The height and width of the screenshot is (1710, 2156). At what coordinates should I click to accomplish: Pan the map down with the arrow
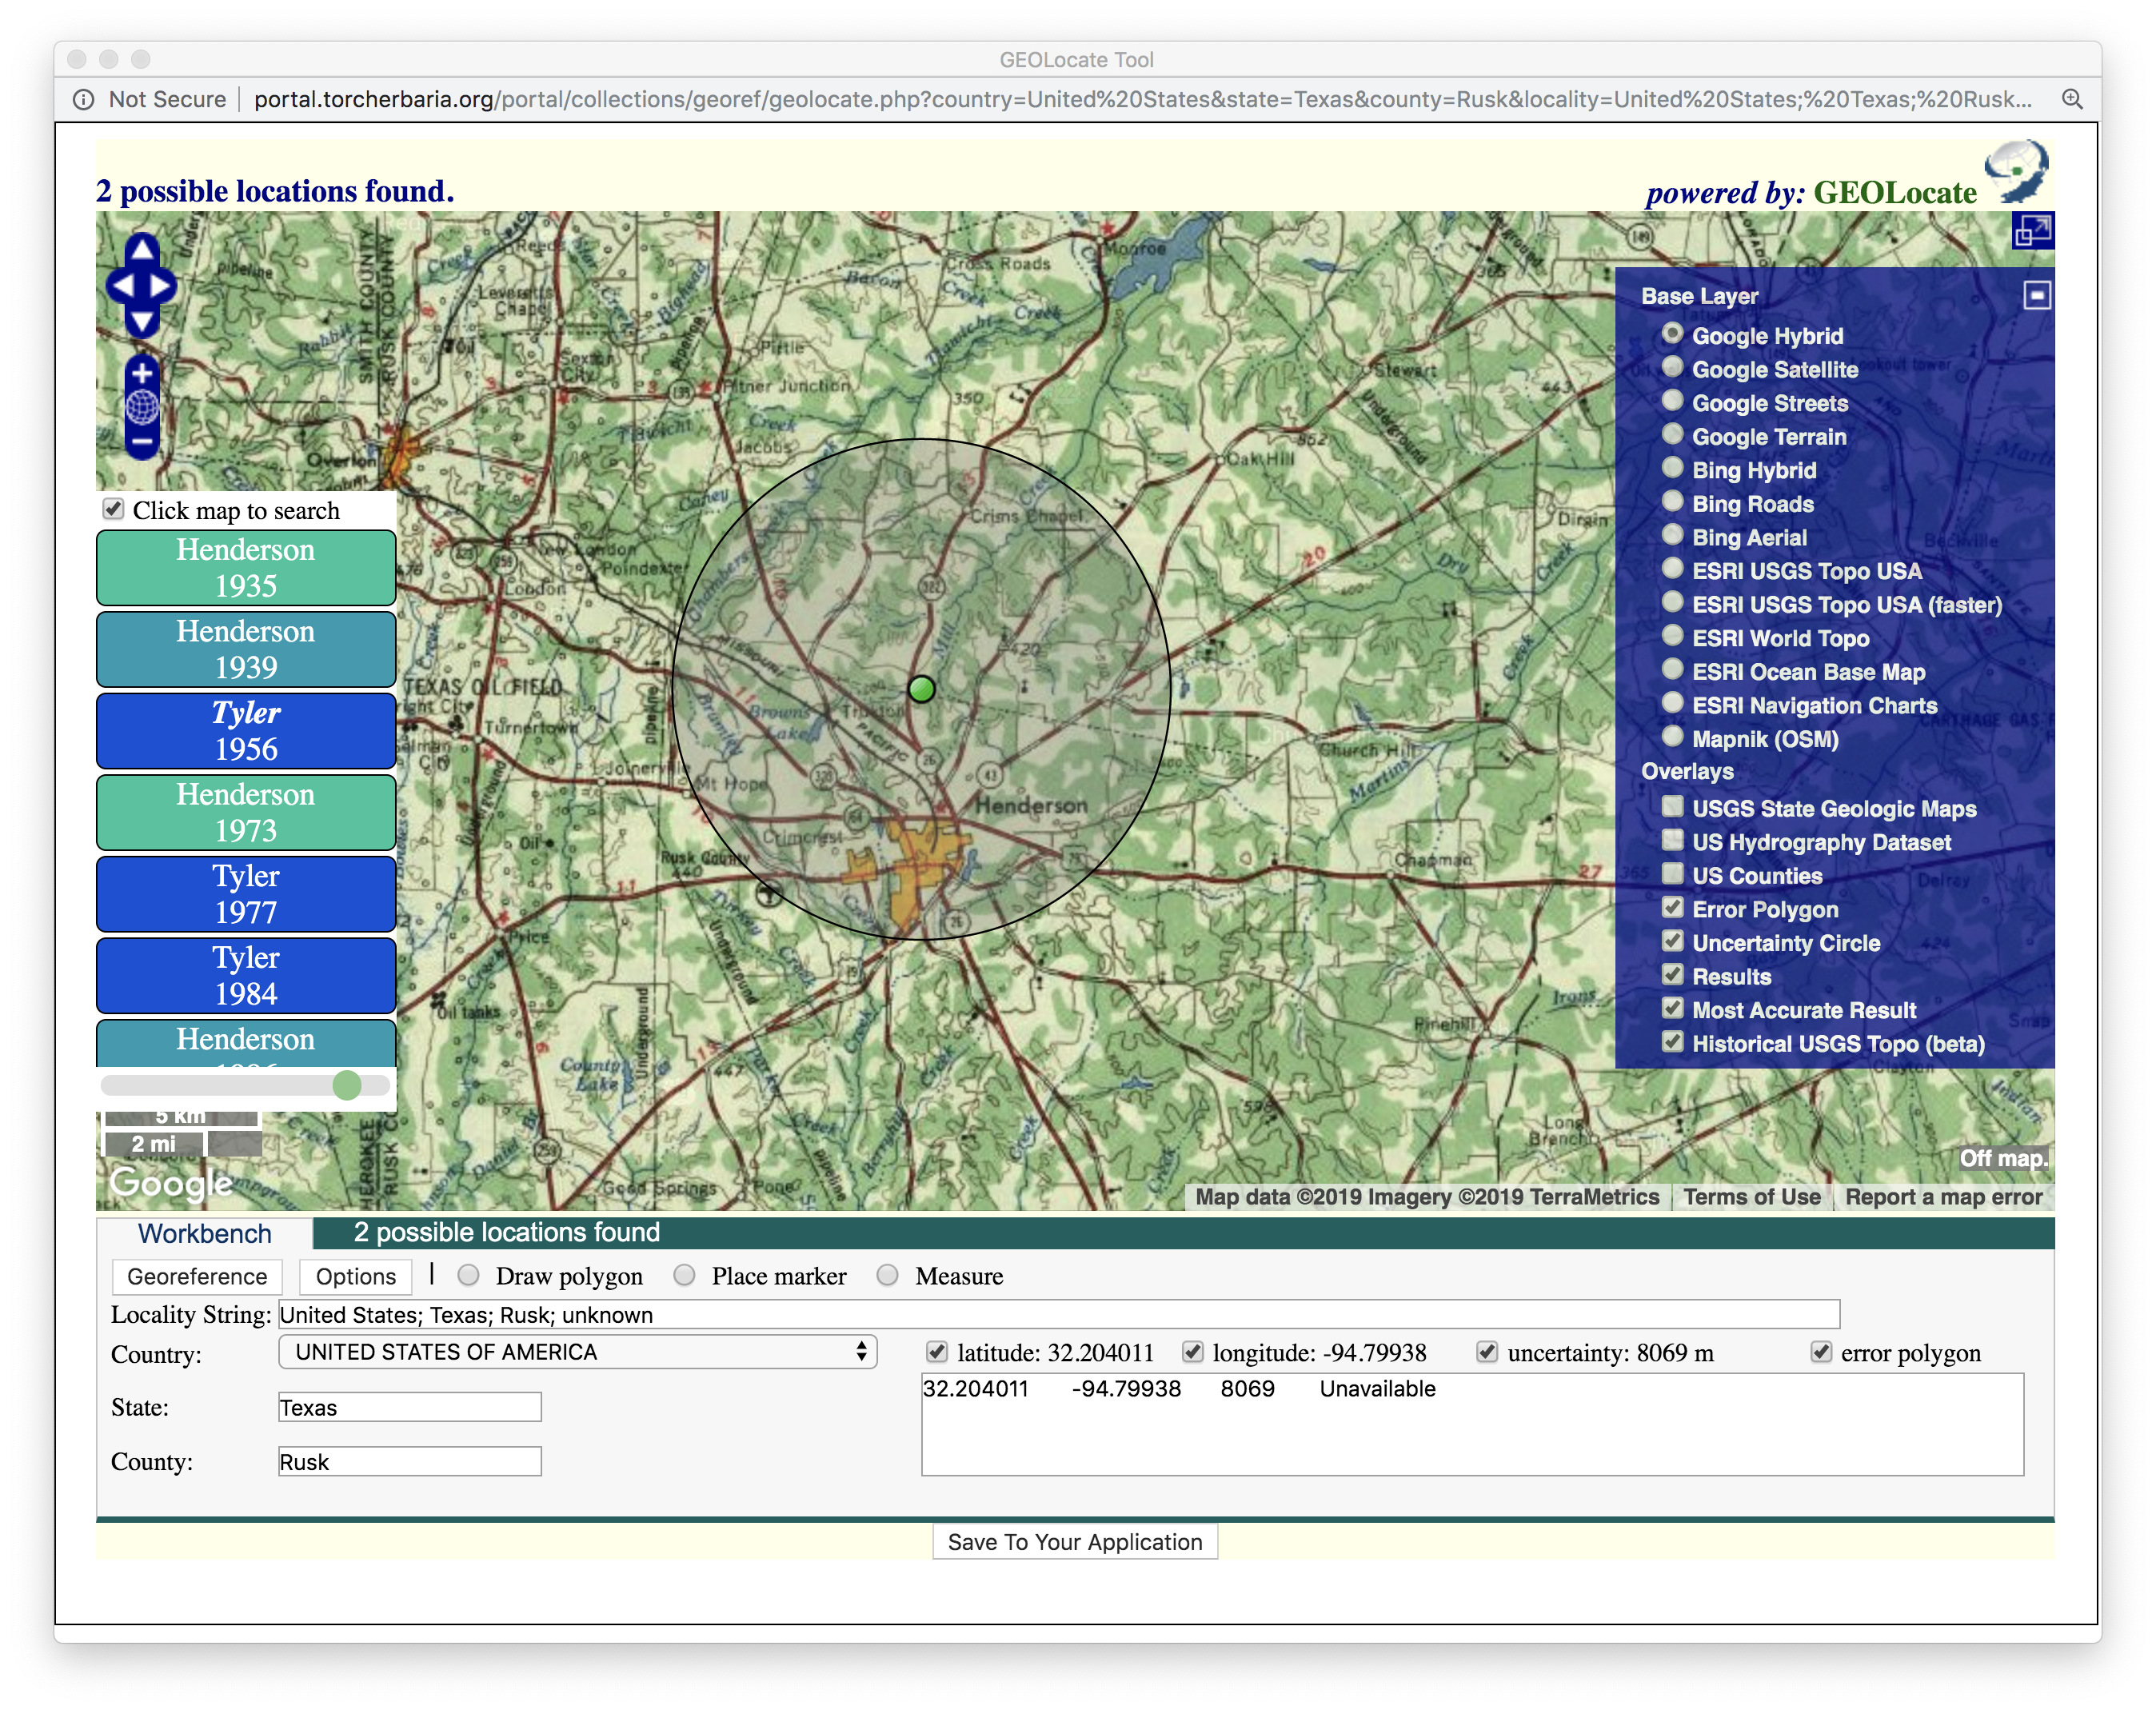point(142,321)
